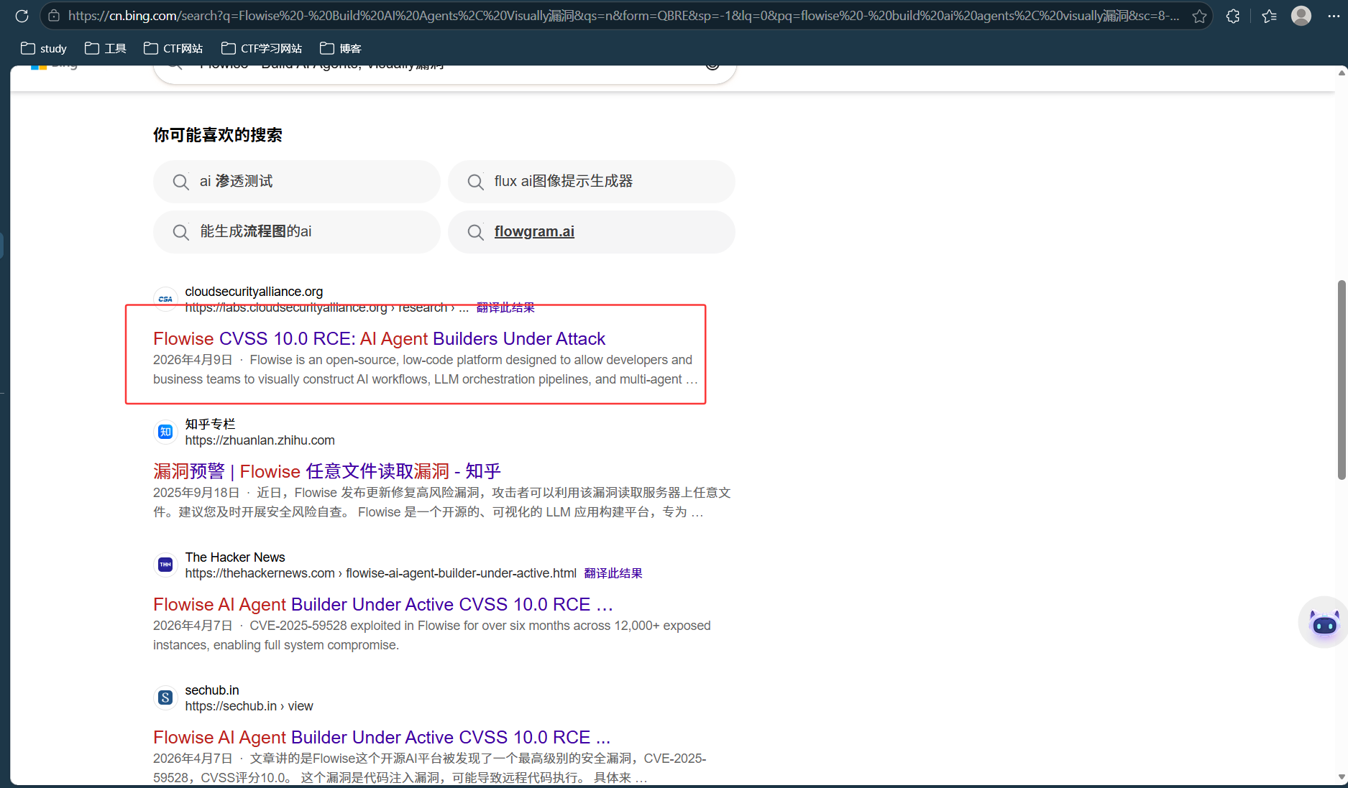Click the Zhihu favicon icon
The height and width of the screenshot is (788, 1348).
165,432
